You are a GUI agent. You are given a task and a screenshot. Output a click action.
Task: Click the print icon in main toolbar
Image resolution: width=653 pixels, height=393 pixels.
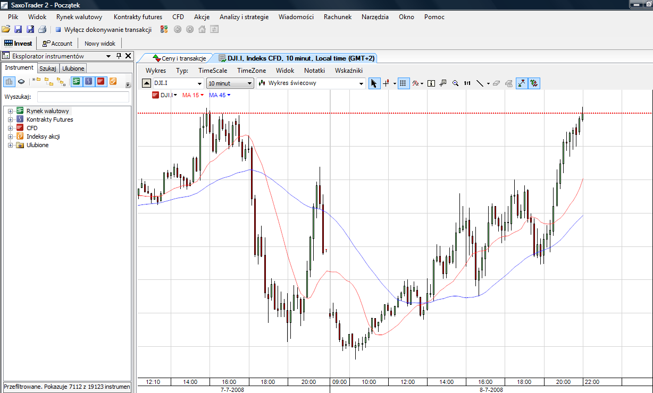coord(42,30)
